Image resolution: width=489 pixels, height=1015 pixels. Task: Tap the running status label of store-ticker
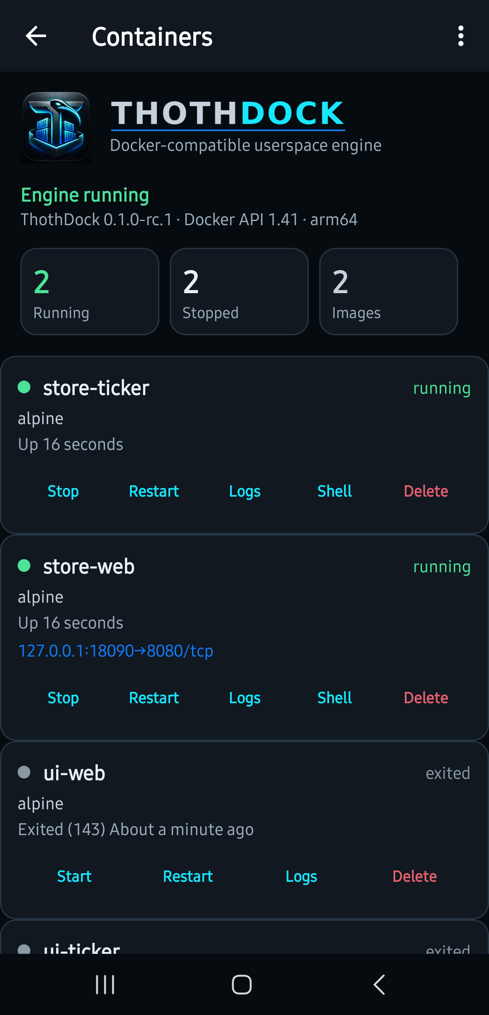[442, 388]
